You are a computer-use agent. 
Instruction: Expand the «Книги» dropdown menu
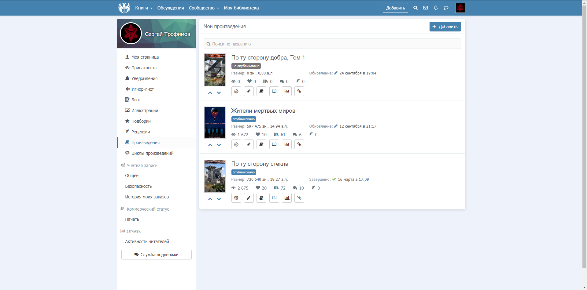pyautogui.click(x=144, y=8)
